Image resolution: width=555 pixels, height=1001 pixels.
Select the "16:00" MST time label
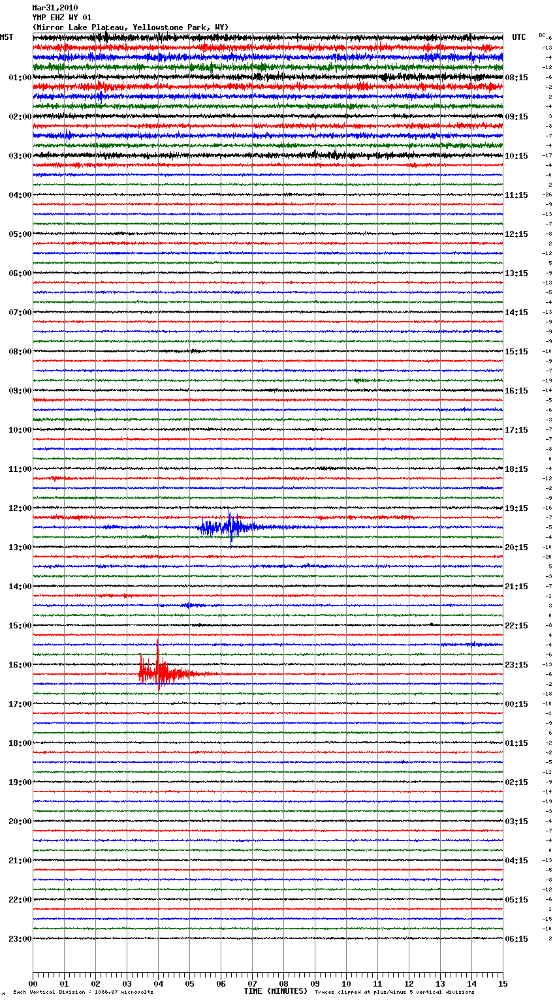[20, 665]
